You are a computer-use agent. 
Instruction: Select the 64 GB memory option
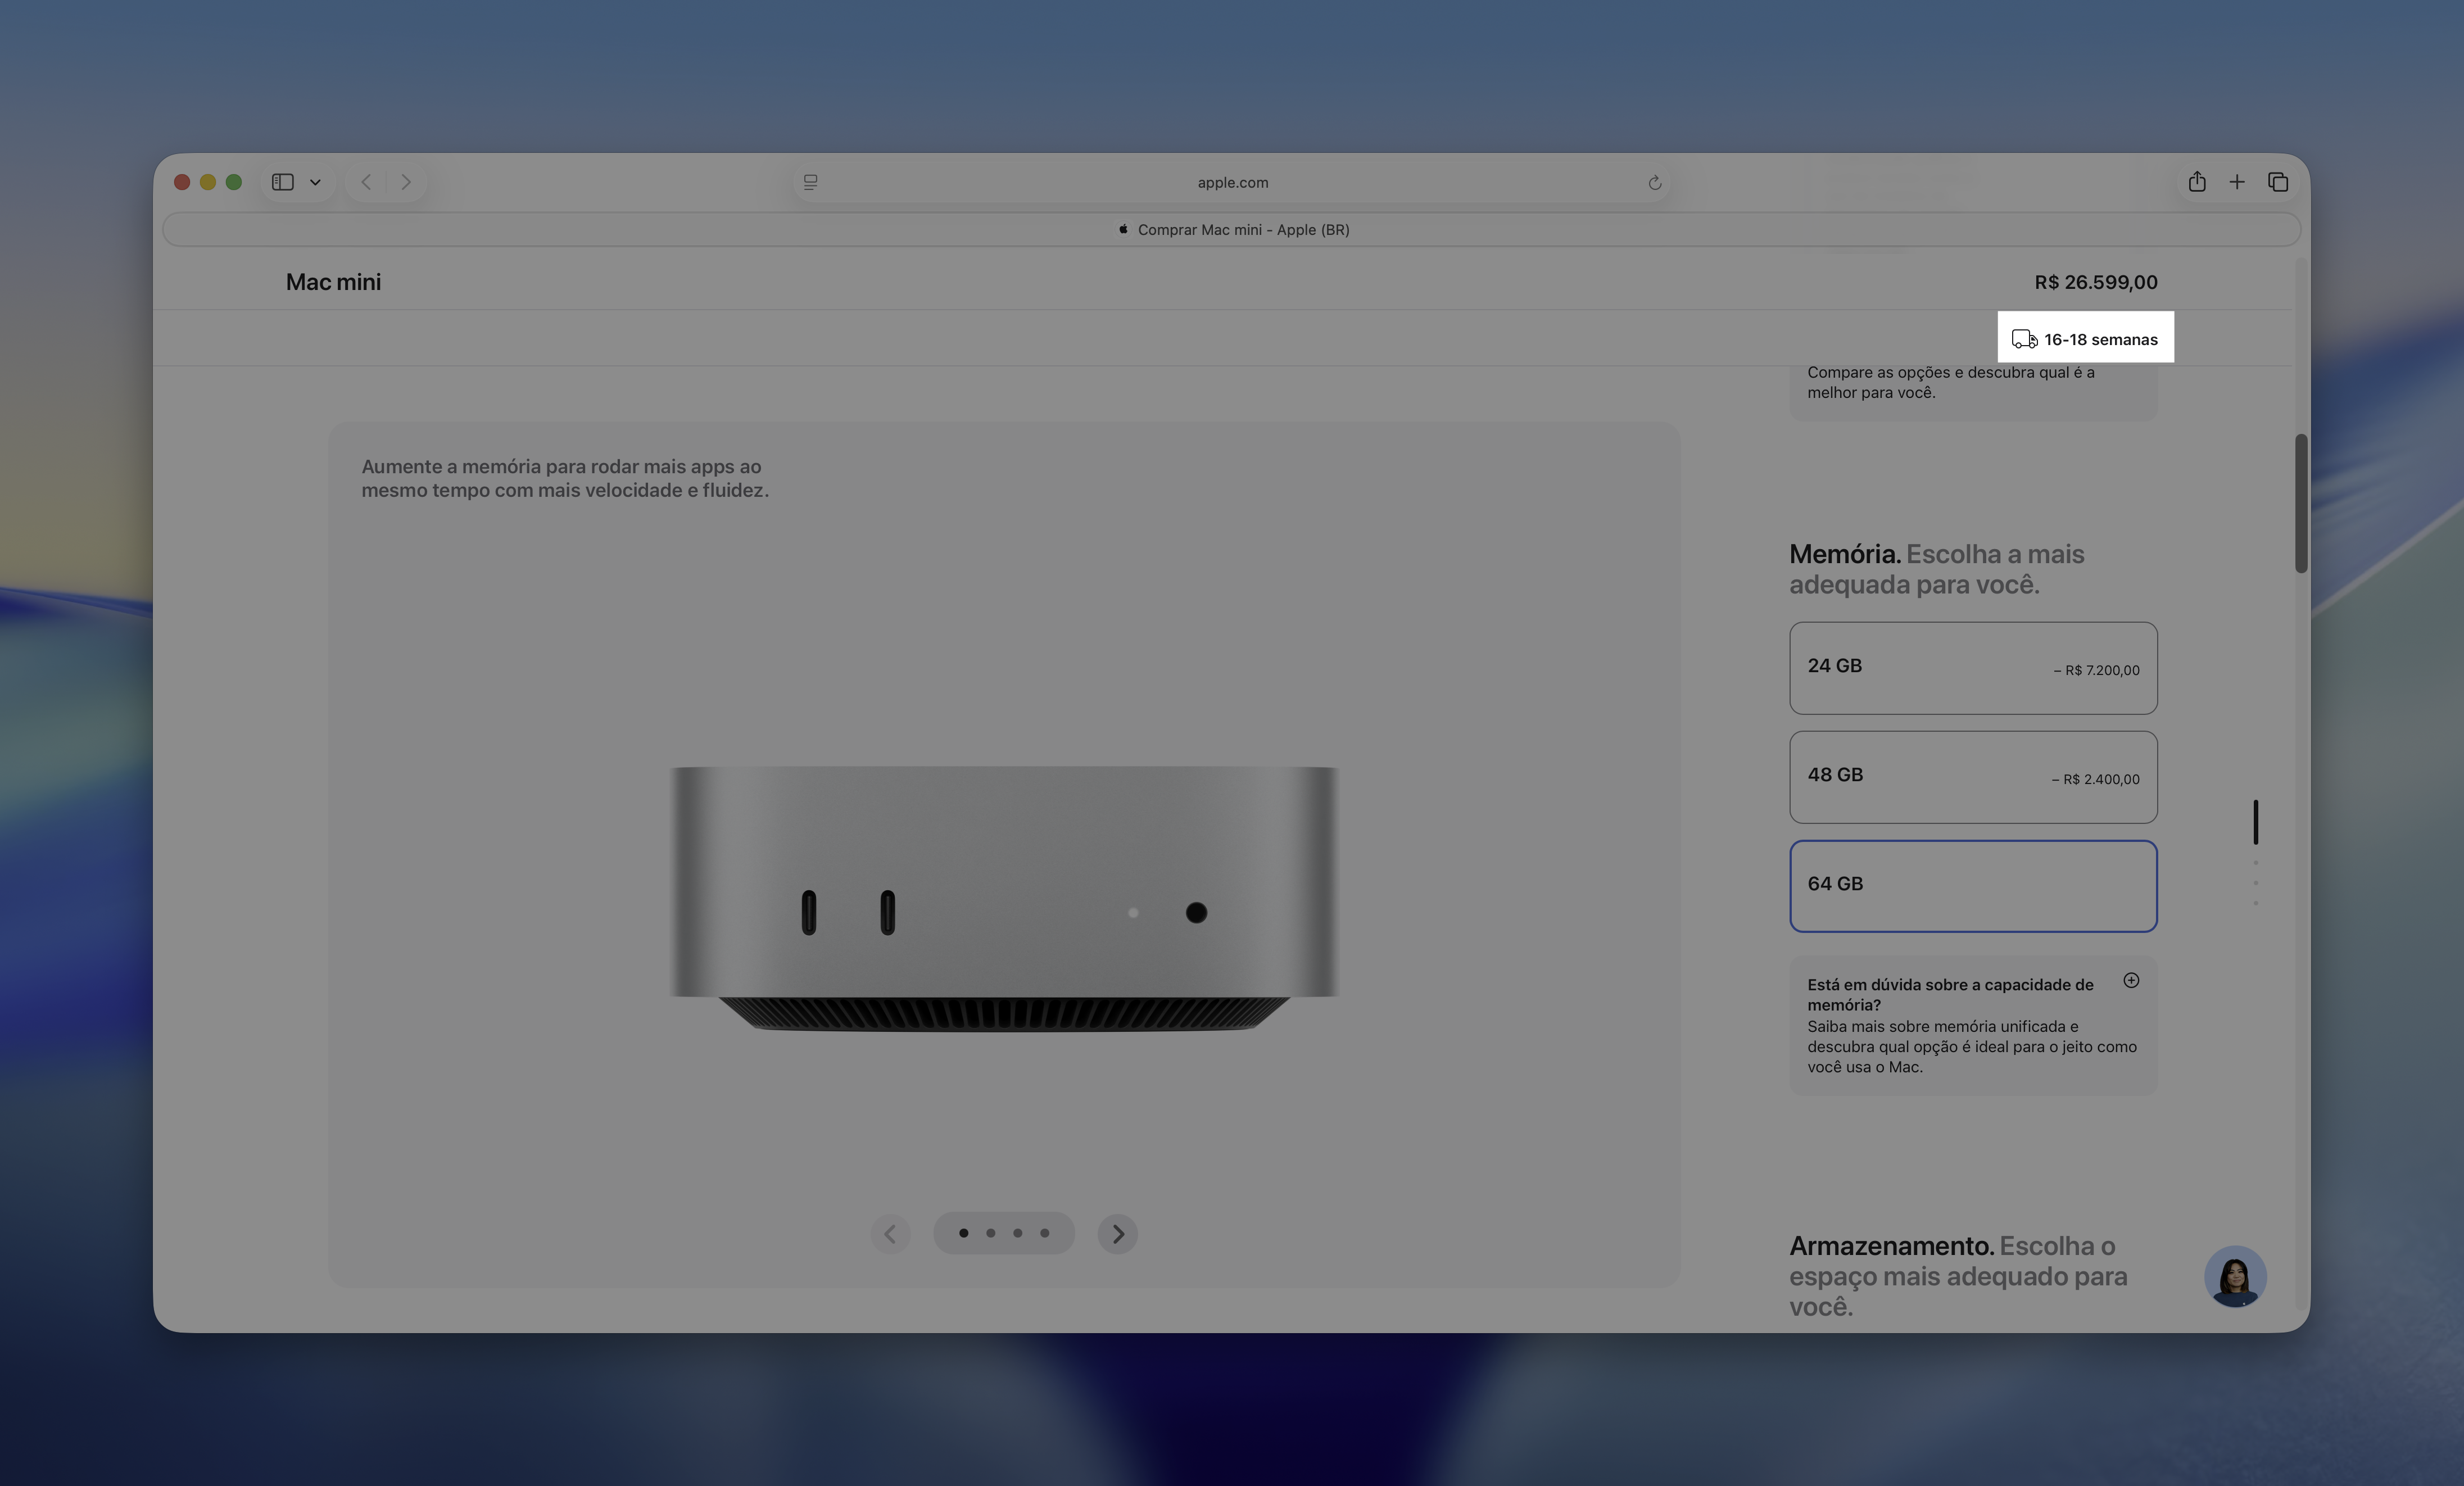point(1972,886)
